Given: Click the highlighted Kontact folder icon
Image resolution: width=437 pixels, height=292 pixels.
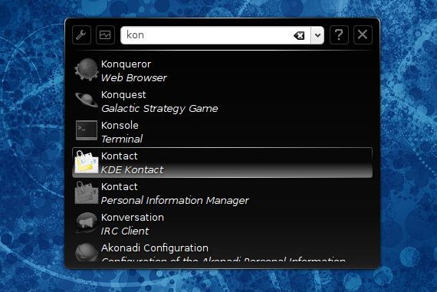Looking at the screenshot, I should 87,162.
